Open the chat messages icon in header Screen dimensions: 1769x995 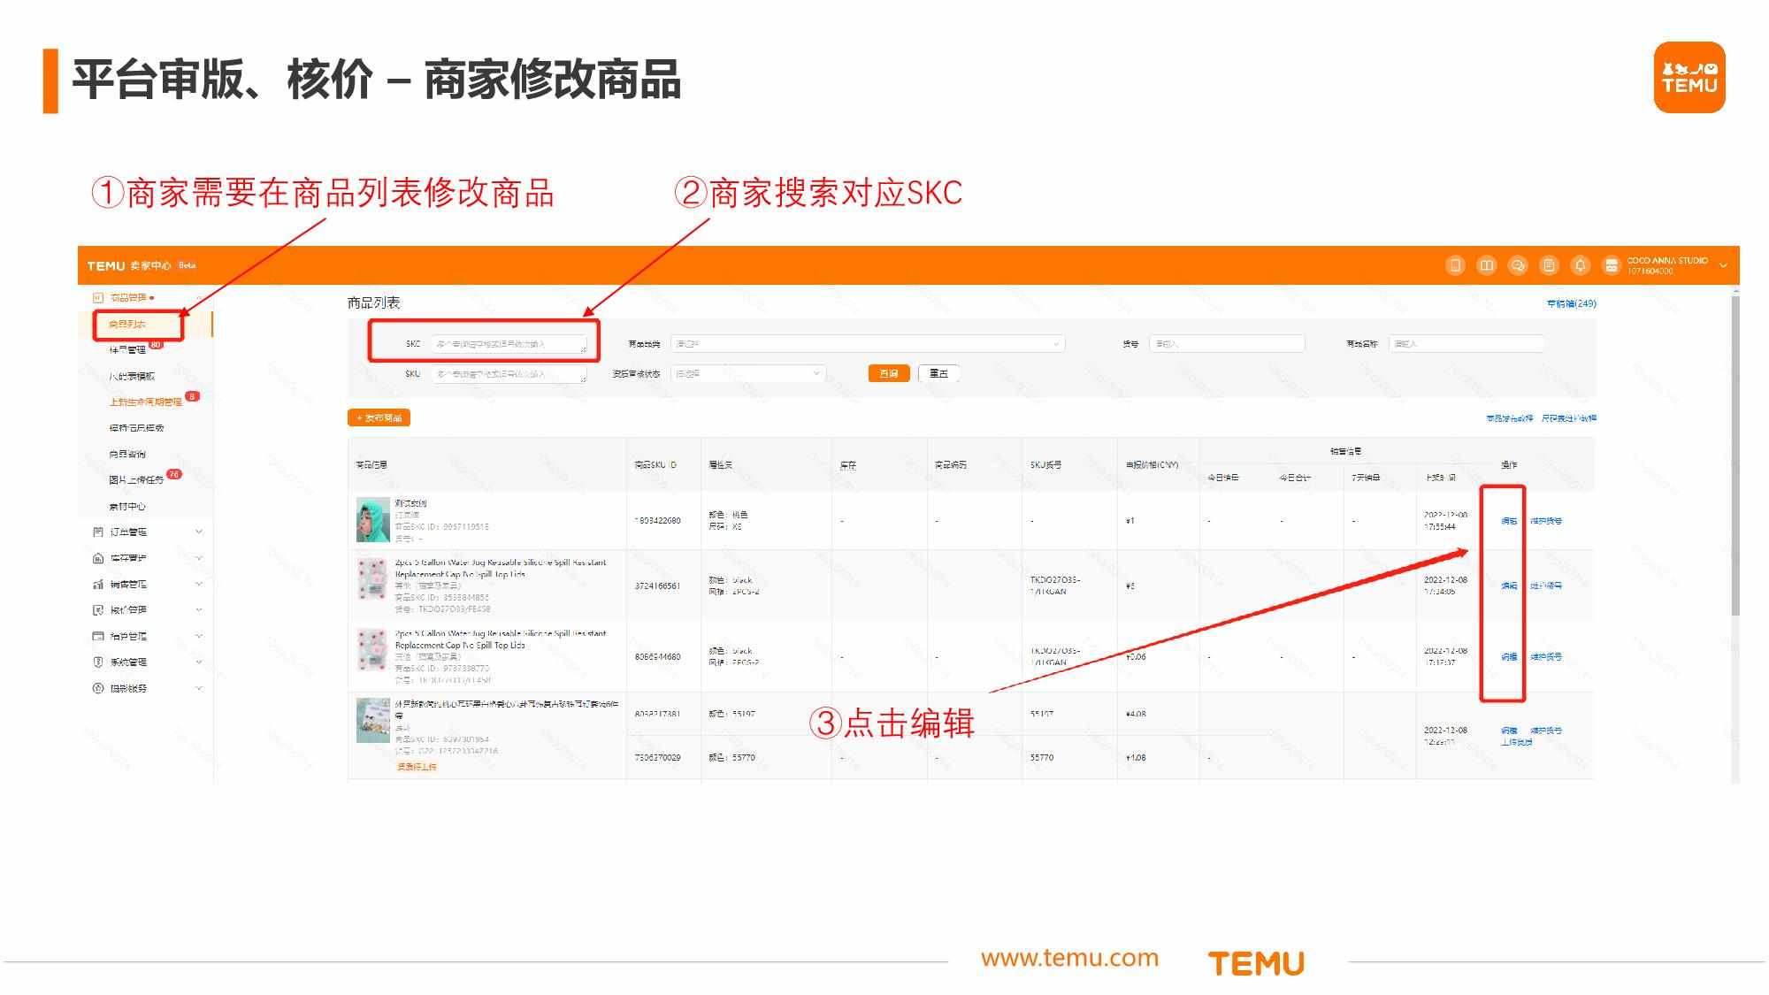(1518, 265)
